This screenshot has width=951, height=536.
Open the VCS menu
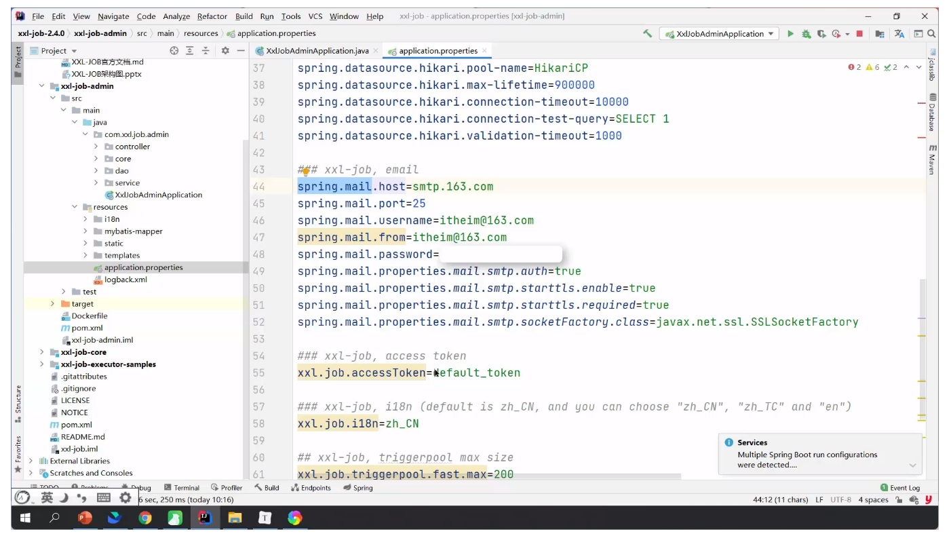tap(315, 16)
